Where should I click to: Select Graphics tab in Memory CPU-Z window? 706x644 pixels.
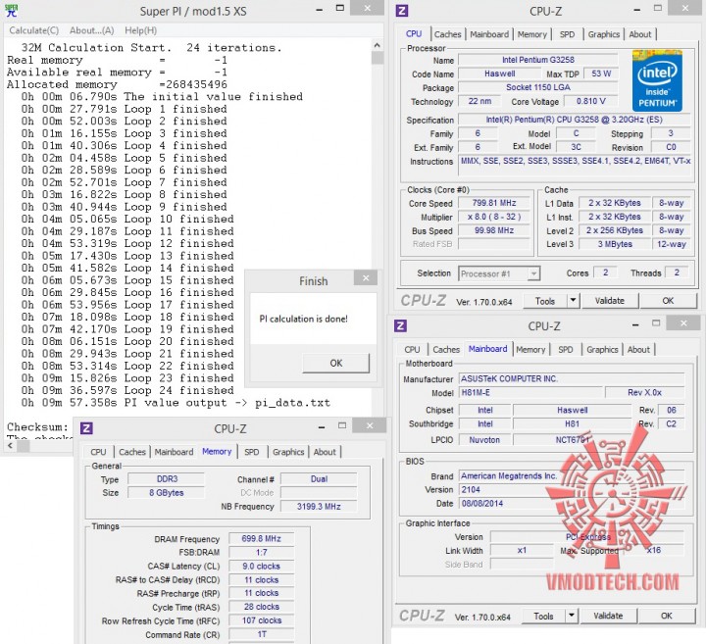click(288, 452)
